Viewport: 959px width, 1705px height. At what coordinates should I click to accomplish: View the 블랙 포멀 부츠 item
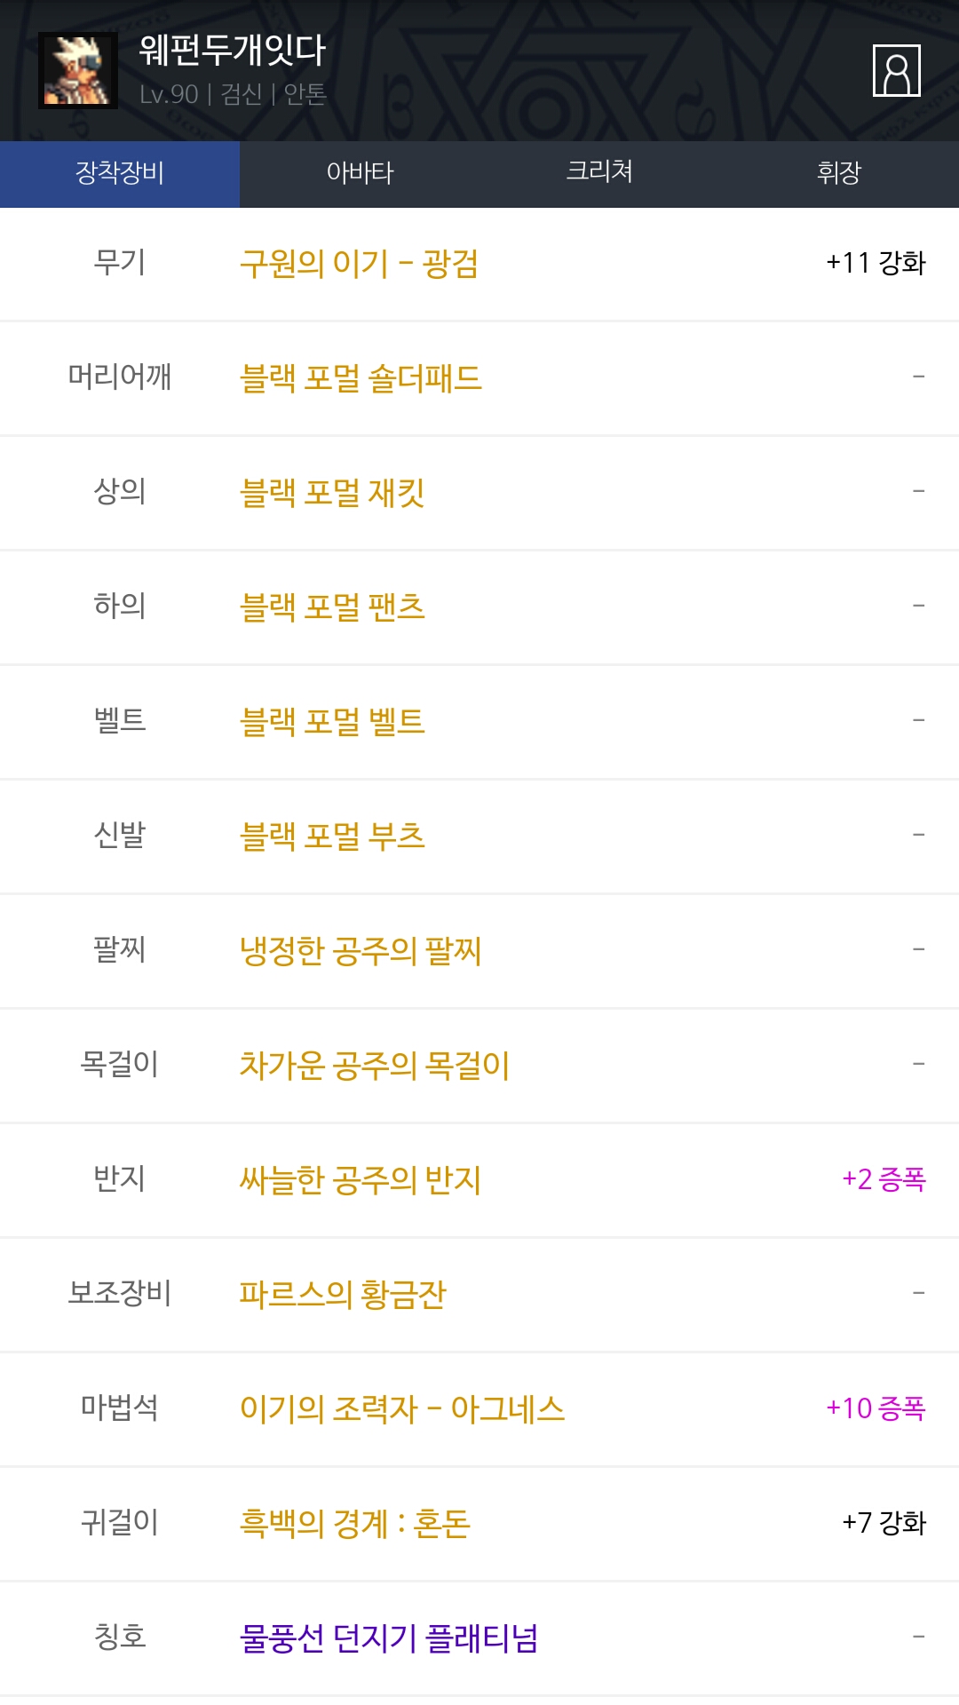click(x=332, y=837)
